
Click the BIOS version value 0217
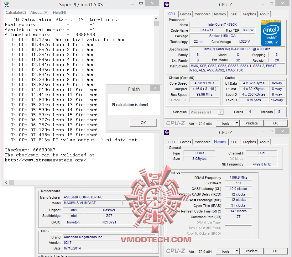[109, 243]
